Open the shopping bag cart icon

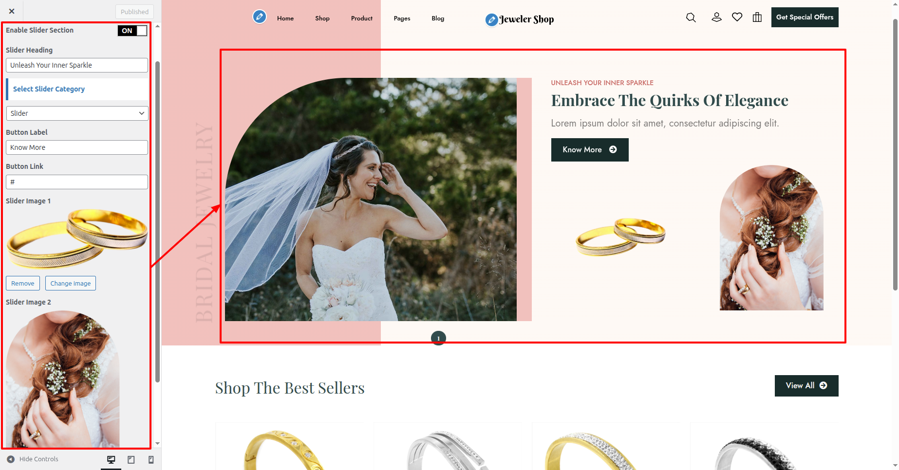point(757,17)
